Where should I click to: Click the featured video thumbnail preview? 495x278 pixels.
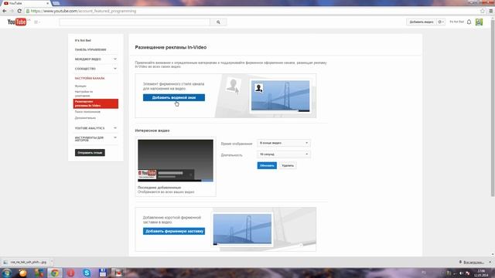pos(176,161)
